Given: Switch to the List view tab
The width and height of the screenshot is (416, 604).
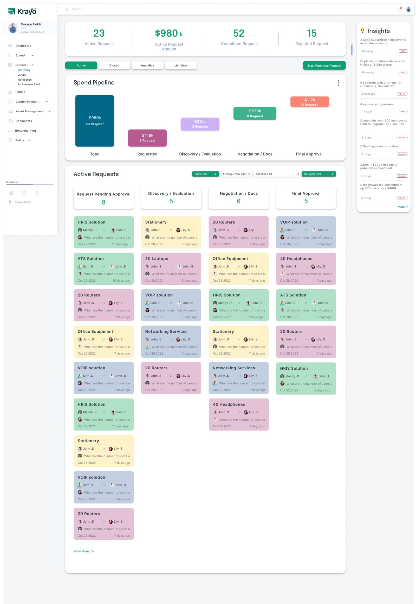Looking at the screenshot, I should [x=181, y=66].
